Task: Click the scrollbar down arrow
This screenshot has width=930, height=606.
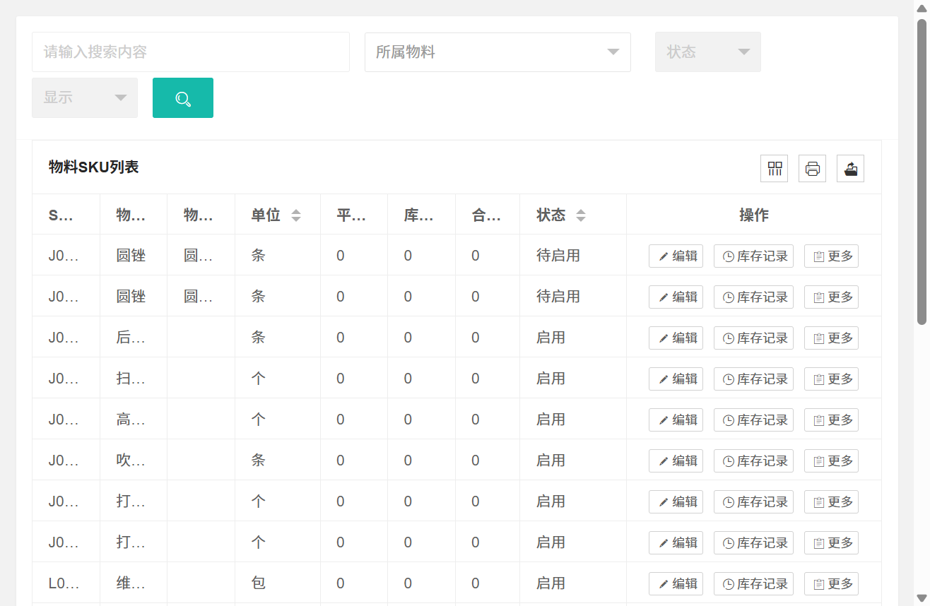Action: (922, 598)
